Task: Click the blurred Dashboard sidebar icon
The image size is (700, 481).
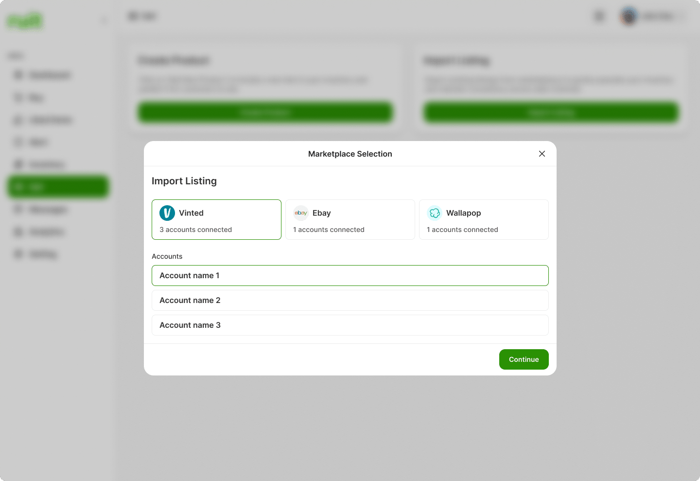Action: 18,75
